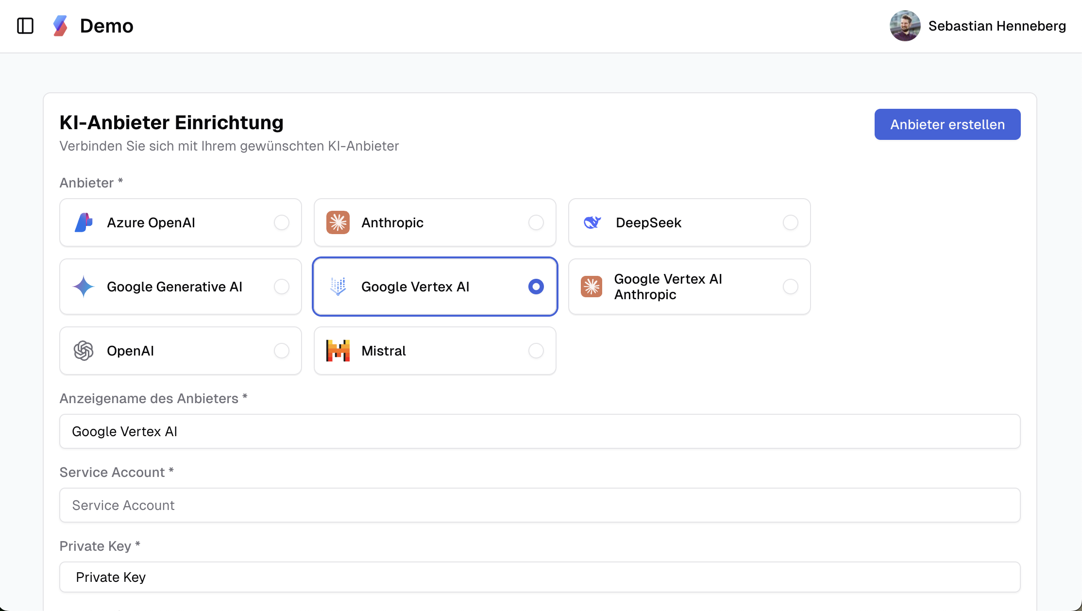
Task: Click the Private Key input field
Action: 540,577
